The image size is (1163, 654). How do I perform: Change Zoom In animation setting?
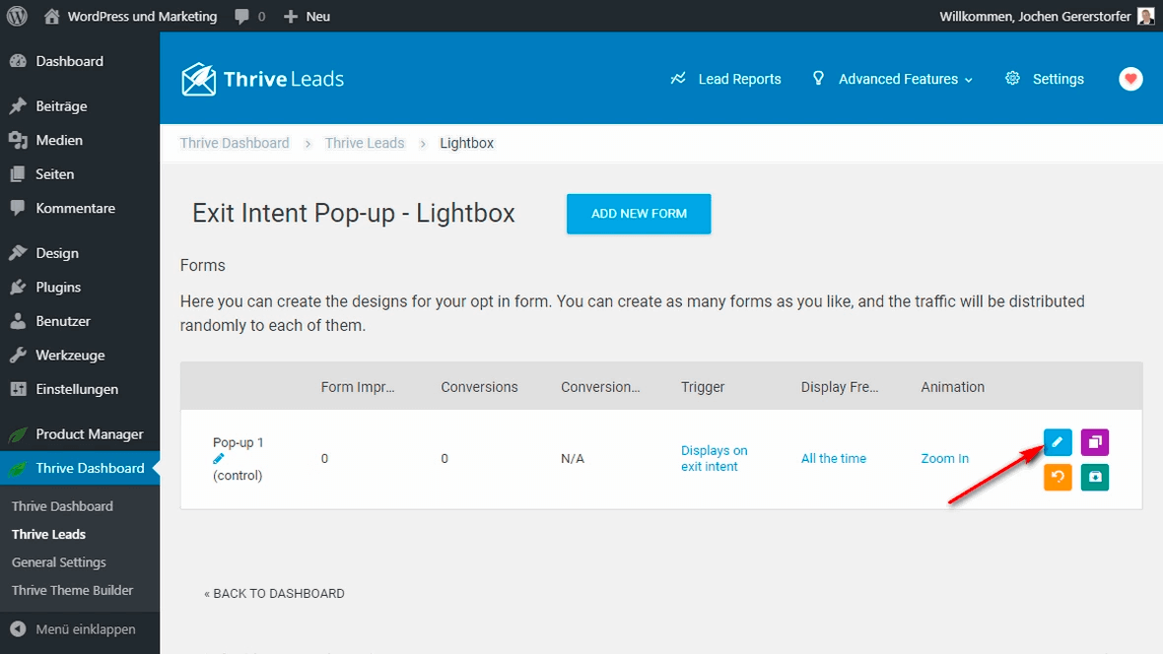click(x=944, y=458)
